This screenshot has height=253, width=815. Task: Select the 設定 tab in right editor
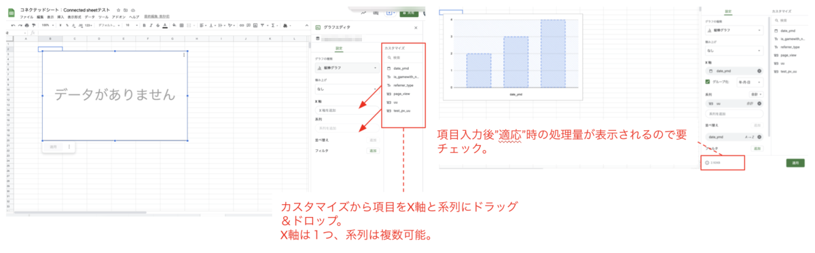point(727,12)
